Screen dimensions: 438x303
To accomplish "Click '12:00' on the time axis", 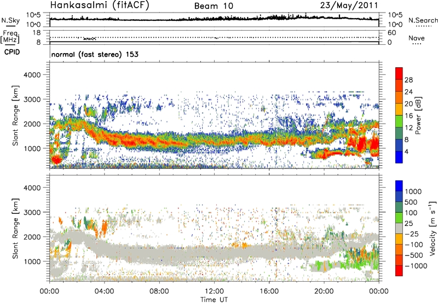I will pos(214,292).
